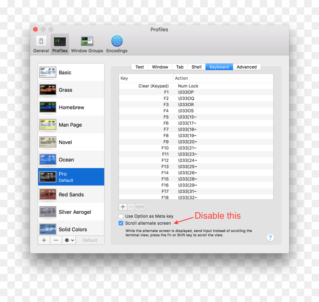319x302 pixels.
Task: Select the F13 key mapping row
Action: point(196,167)
